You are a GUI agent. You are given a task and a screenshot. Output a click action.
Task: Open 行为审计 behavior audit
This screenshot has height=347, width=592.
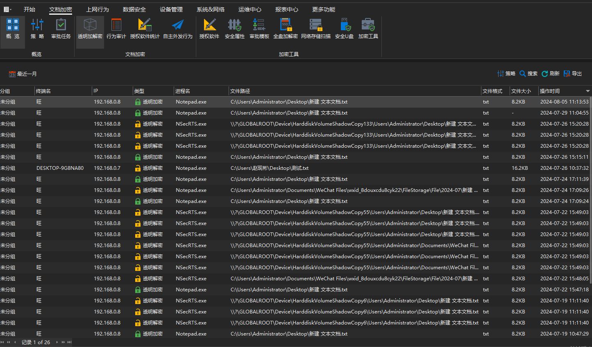(x=116, y=29)
